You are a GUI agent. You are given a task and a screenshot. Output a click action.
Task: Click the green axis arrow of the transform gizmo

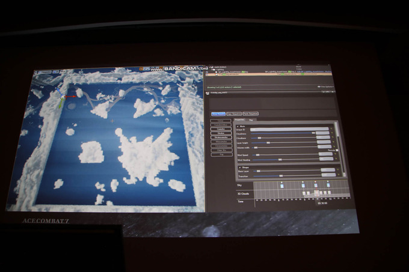pos(61,104)
